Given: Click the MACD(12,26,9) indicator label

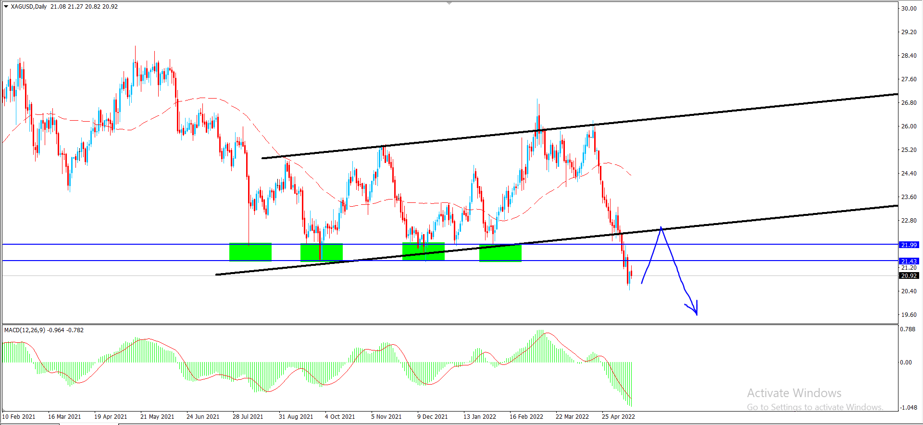Looking at the screenshot, I should (25, 330).
